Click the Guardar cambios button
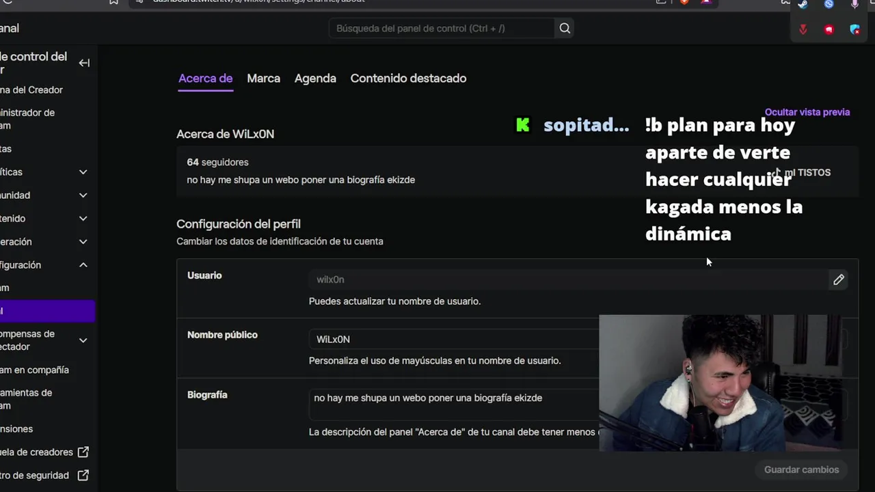The width and height of the screenshot is (875, 492). click(801, 469)
